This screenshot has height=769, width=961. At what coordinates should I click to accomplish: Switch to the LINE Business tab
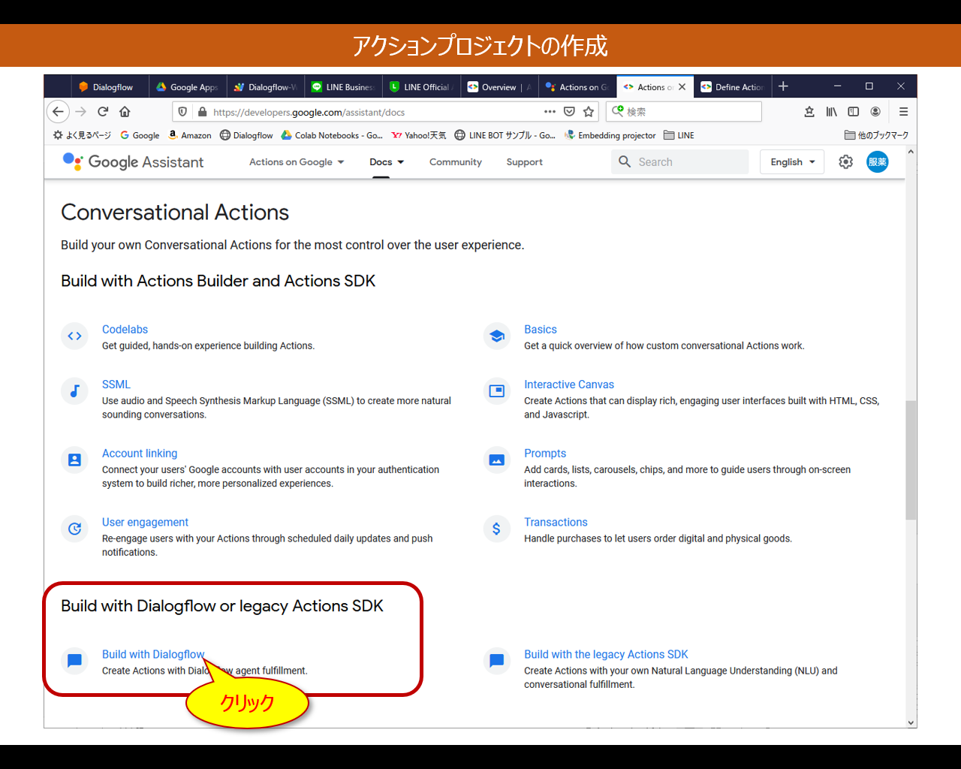pos(343,87)
